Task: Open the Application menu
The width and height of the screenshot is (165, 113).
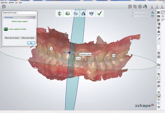Action: [4, 2]
